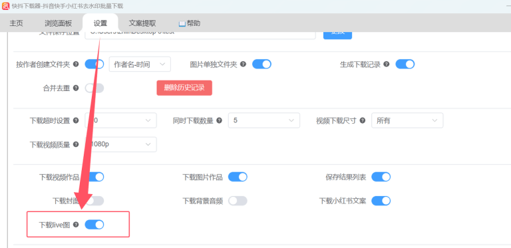Toggle 图片单独文件夹 switch
Viewport: 511px width, 248px height.
(261, 64)
